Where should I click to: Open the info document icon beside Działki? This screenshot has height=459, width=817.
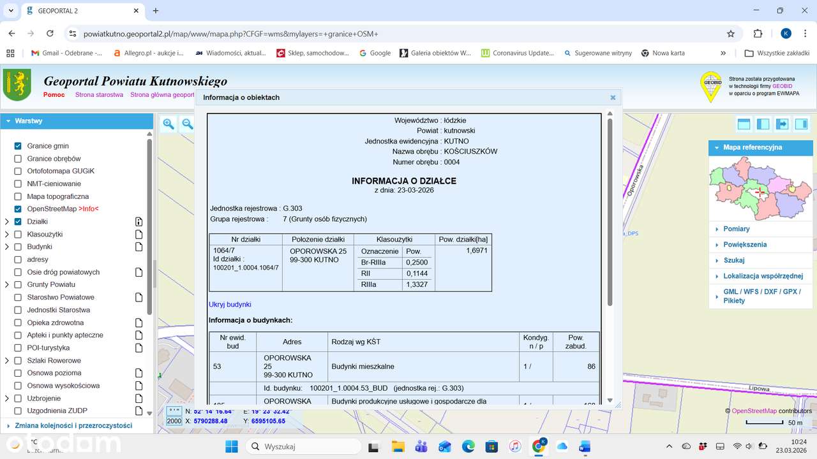pos(139,222)
